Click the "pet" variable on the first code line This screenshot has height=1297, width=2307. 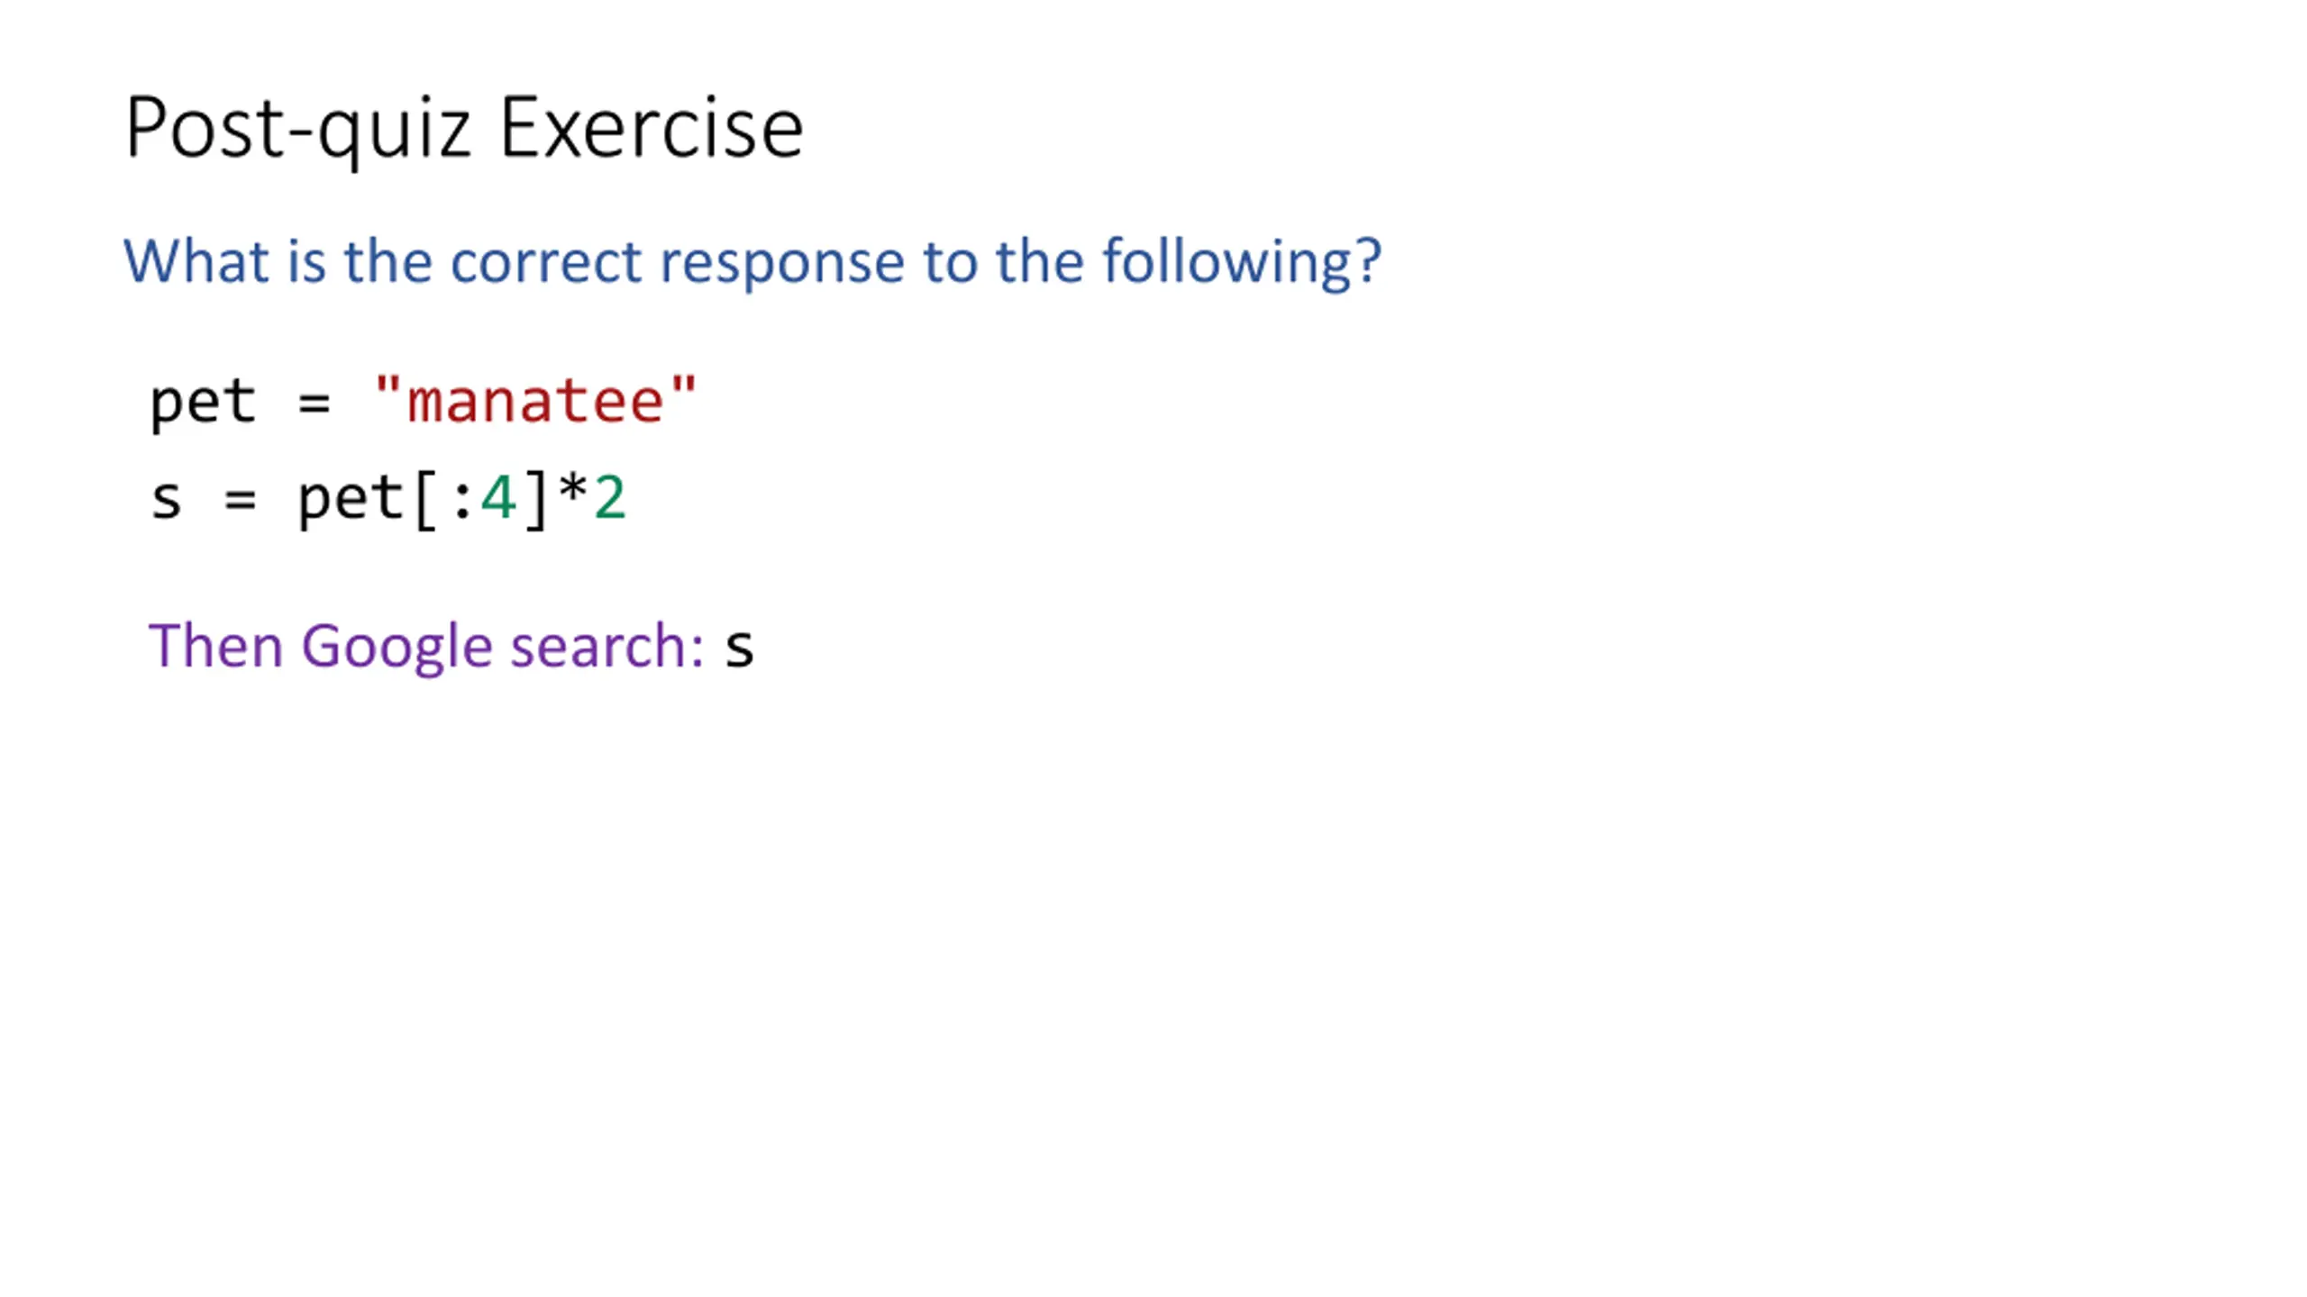tap(203, 401)
